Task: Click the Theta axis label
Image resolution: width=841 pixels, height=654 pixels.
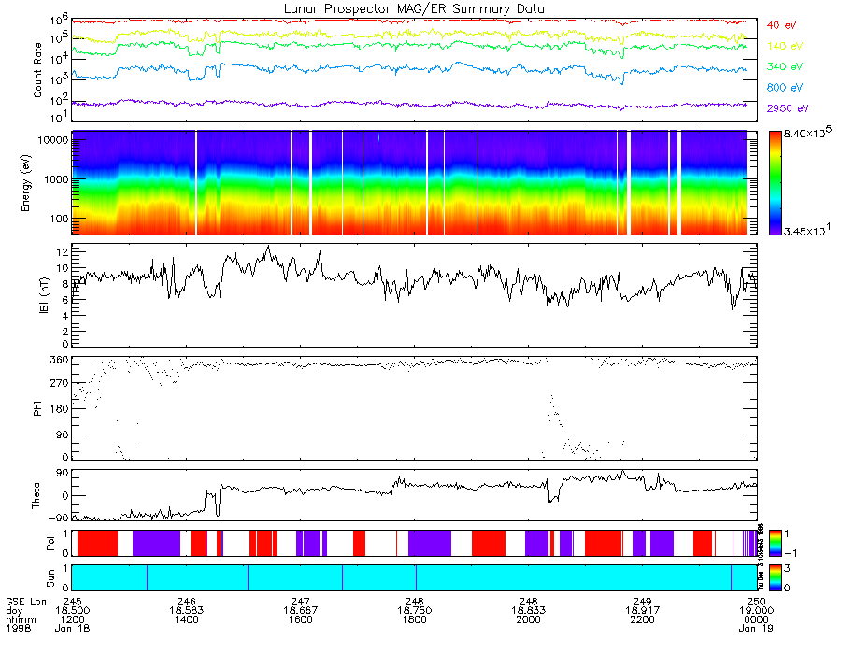Action: [x=36, y=495]
